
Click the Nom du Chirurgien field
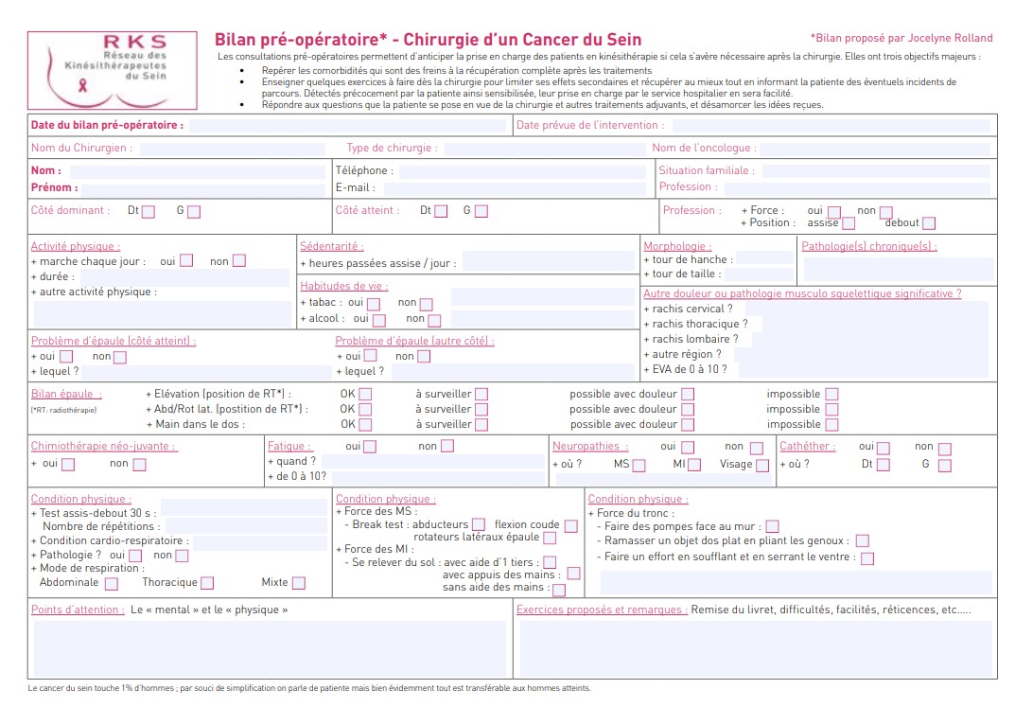(x=233, y=149)
